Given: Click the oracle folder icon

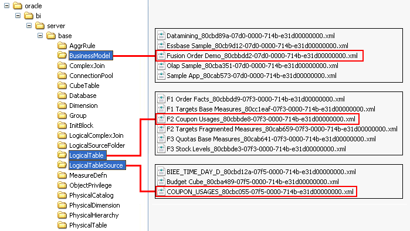Looking at the screenshot, I should pos(18,5).
